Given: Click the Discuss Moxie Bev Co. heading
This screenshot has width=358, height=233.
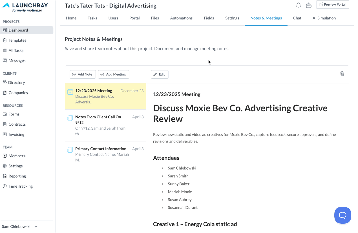Looking at the screenshot, I should click(x=240, y=113).
